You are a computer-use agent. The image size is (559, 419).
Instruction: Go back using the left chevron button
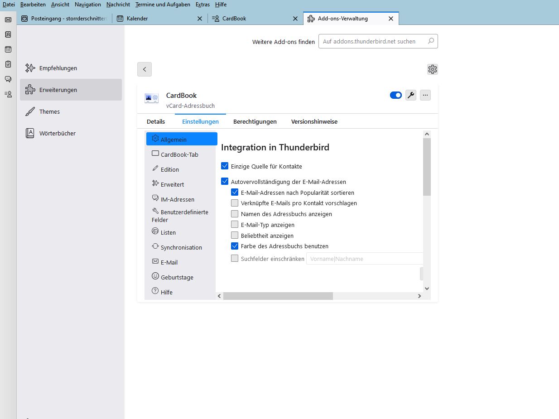145,69
